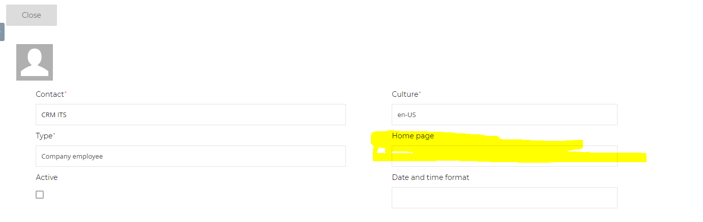
Task: Select the Company employee value text
Action: tap(72, 157)
